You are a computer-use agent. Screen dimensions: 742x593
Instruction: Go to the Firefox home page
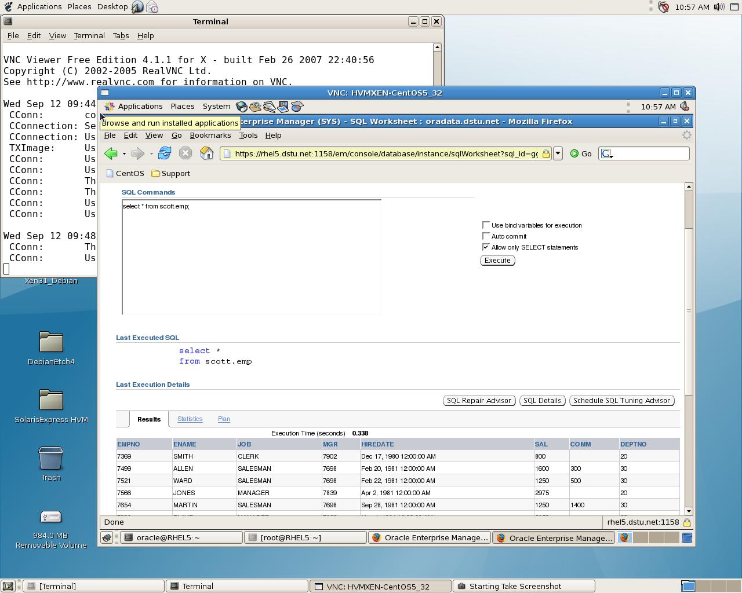(x=206, y=153)
